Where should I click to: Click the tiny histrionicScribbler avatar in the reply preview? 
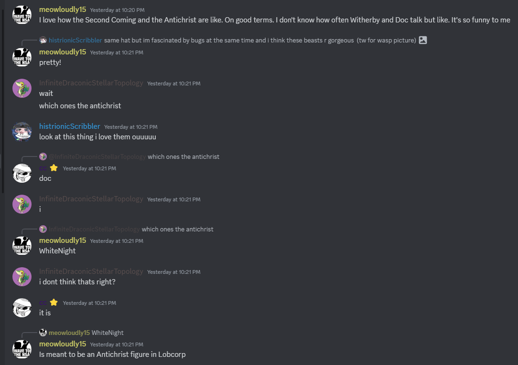43,40
